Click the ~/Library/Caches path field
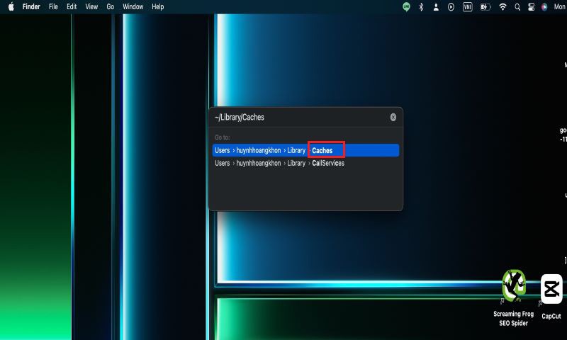Screen dimensions: 567x340 click(298, 117)
